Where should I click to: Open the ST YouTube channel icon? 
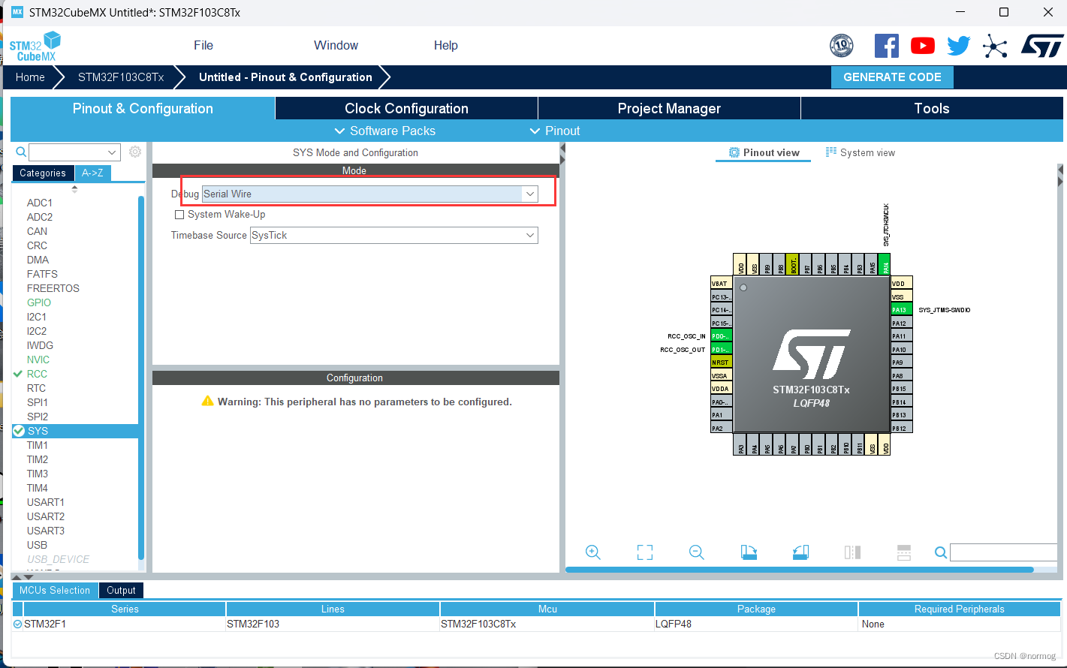[x=923, y=46]
